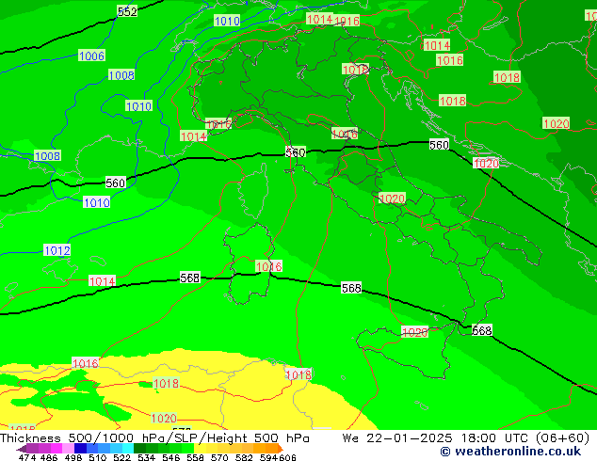The image size is (597, 461).
Task: Click the legend value 570
Action: click(x=219, y=457)
